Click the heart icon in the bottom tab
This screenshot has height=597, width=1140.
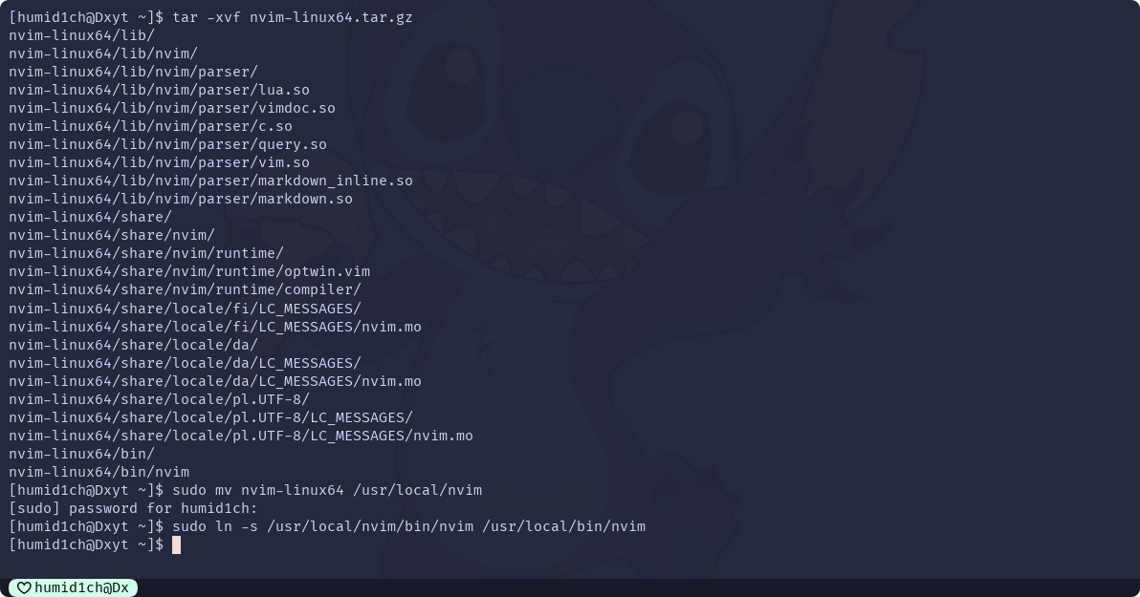point(24,587)
